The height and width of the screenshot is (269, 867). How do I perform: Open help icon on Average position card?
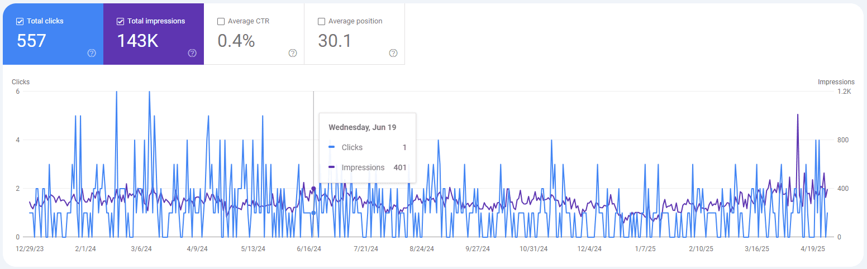[x=393, y=53]
